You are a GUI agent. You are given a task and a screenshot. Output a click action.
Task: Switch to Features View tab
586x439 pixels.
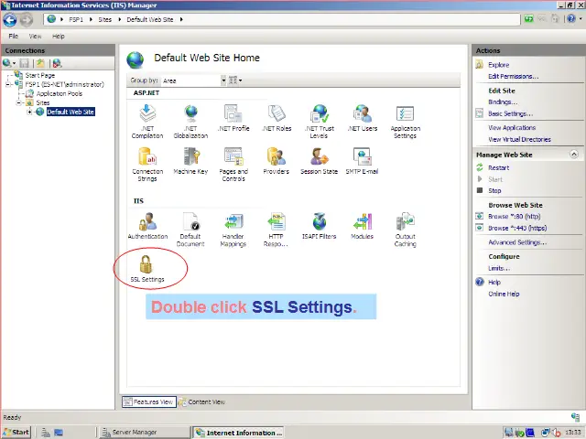tap(149, 402)
